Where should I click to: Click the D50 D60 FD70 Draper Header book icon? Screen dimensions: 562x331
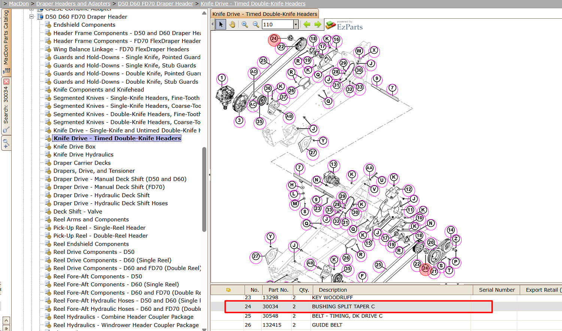tap(40, 17)
